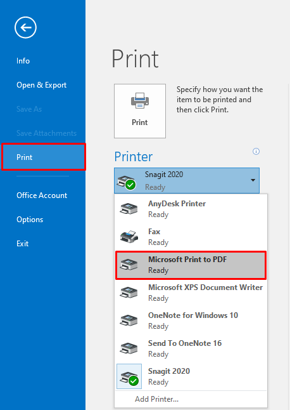Select Microsoft Print to PDF
The height and width of the screenshot is (410, 290).
191,265
